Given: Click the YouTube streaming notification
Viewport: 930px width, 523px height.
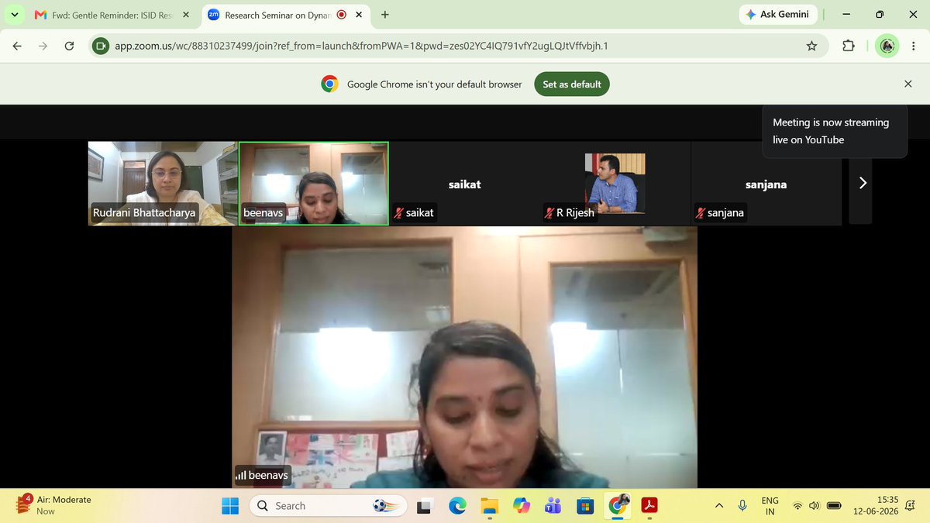Looking at the screenshot, I should pyautogui.click(x=835, y=131).
